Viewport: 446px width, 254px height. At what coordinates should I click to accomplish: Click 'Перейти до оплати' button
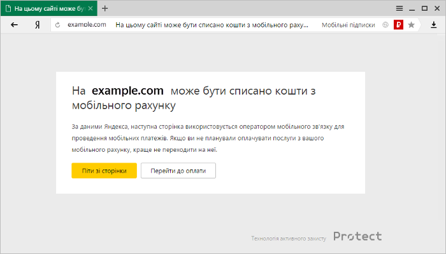[178, 171]
